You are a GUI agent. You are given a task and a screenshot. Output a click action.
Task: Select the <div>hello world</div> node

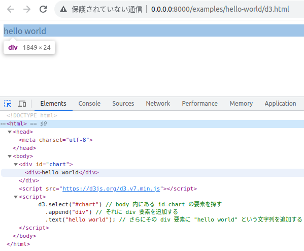coord(61,173)
